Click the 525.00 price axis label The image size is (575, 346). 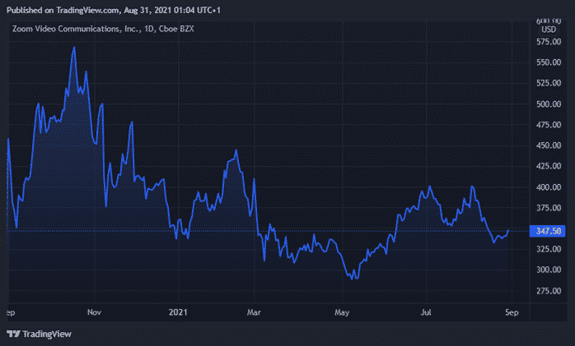549,83
